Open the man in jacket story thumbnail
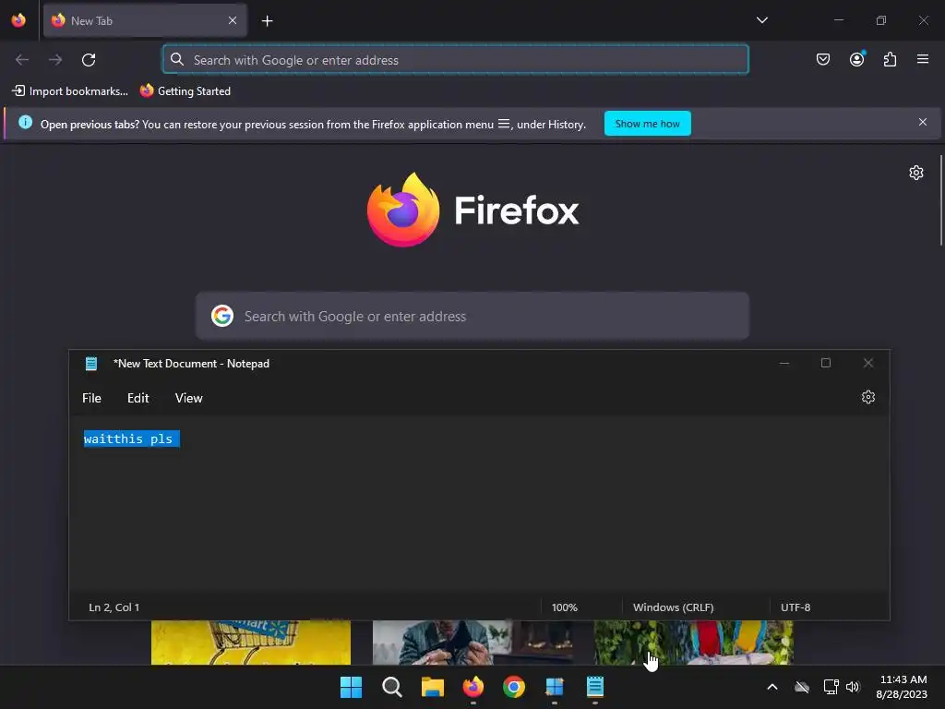Image resolution: width=945 pixels, height=709 pixels. 472,643
